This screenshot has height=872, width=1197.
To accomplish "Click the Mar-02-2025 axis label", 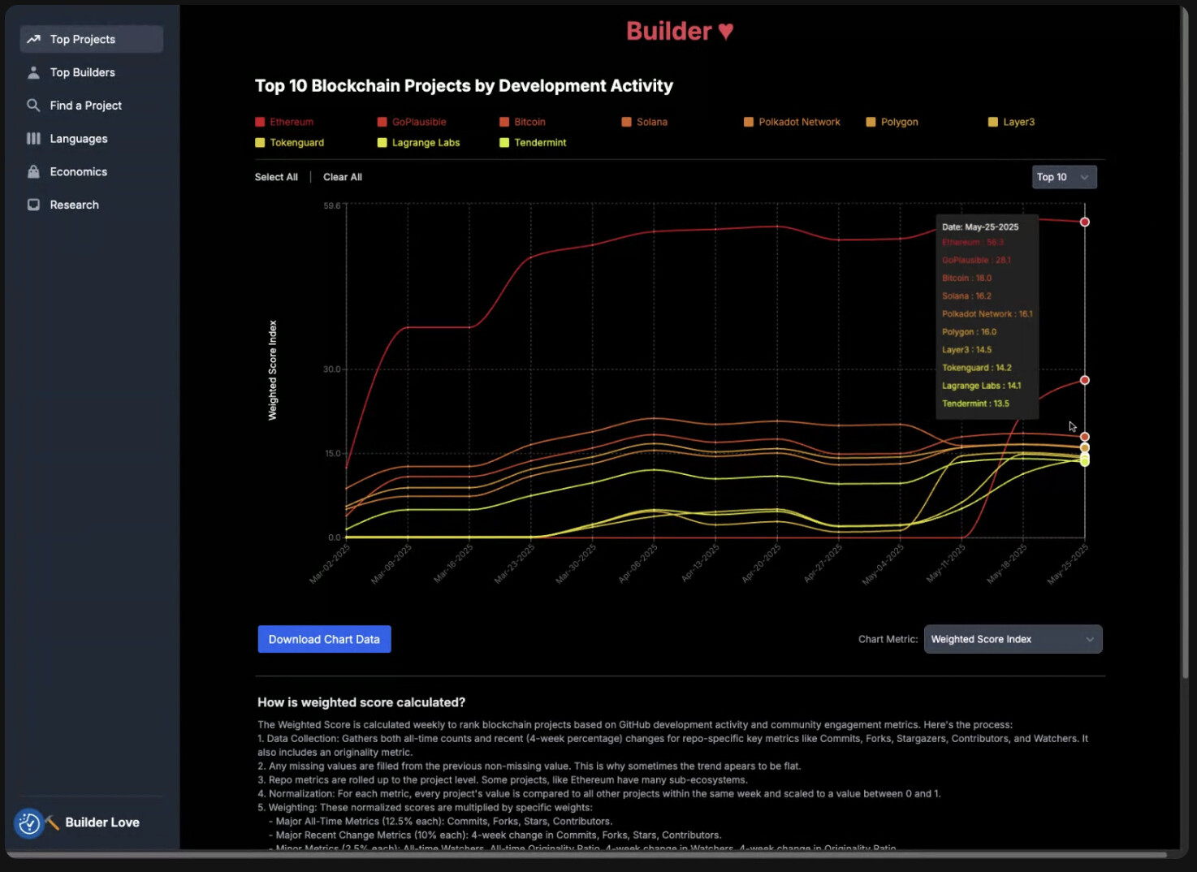I will click(330, 564).
